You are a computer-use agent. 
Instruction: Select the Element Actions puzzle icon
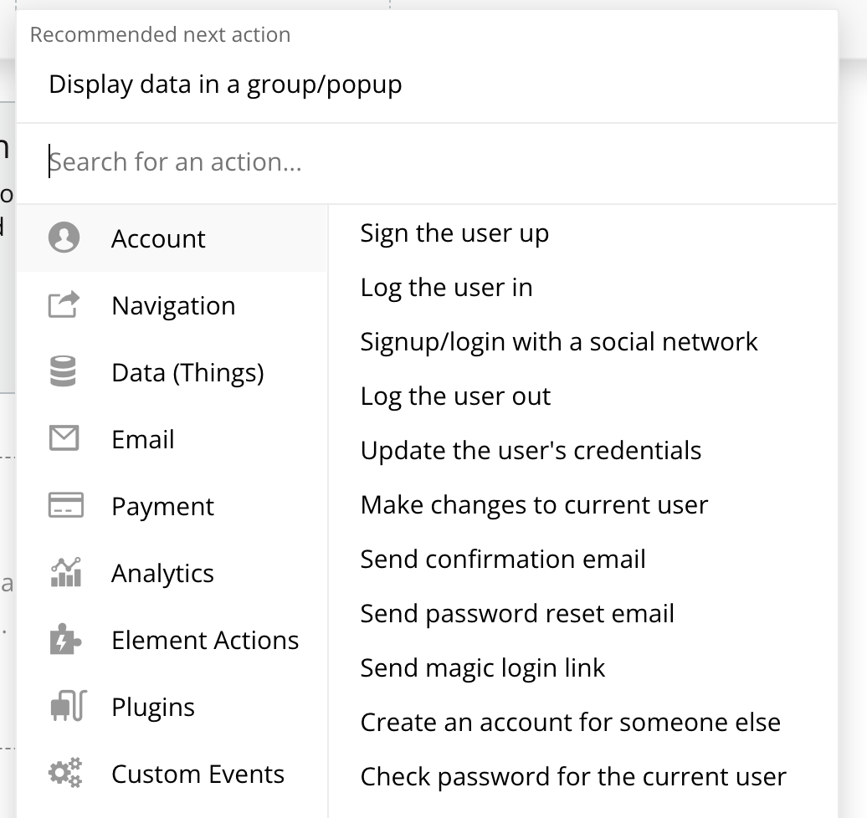click(x=64, y=640)
